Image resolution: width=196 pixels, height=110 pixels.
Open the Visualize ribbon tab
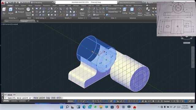[37, 5]
